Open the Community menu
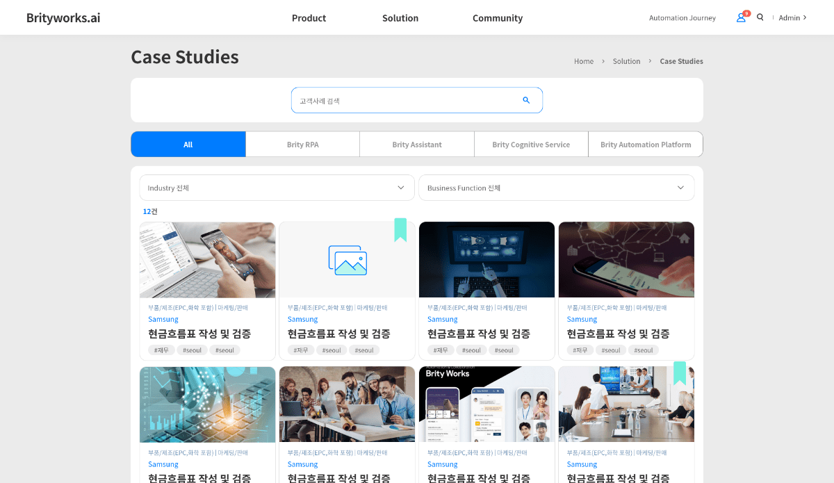834x483 pixels. point(498,18)
